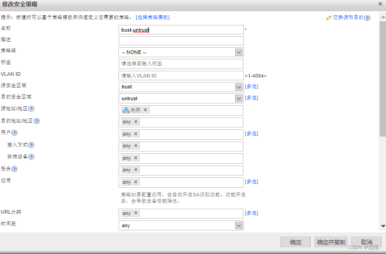Image resolution: width=386 pixels, height=254 pixels.
Task: Open help icon next to 目的地址/地区
Action: click(36, 121)
